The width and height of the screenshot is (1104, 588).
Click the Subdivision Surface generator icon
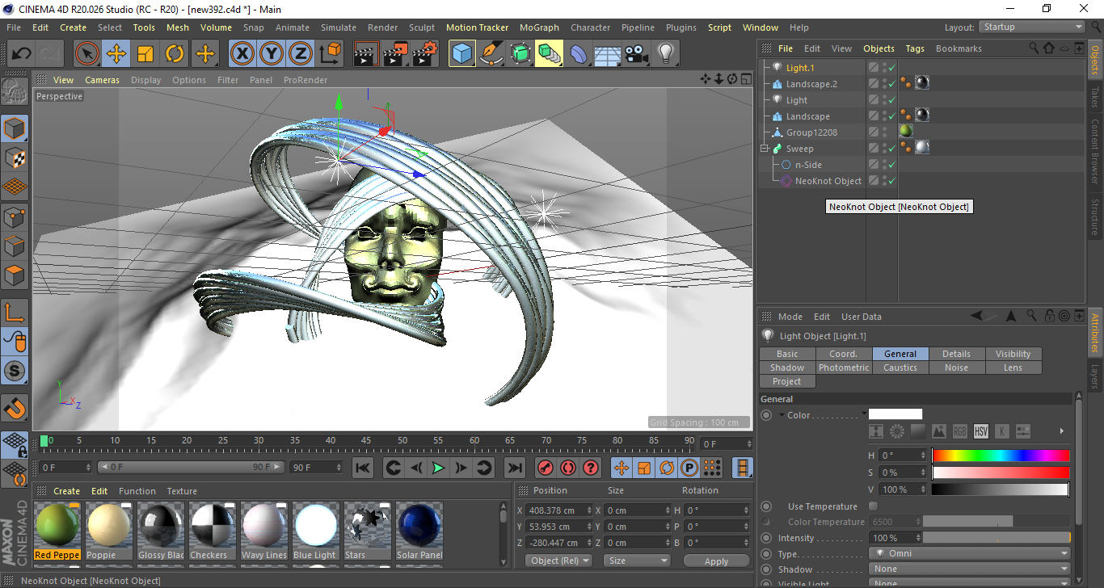click(x=520, y=54)
